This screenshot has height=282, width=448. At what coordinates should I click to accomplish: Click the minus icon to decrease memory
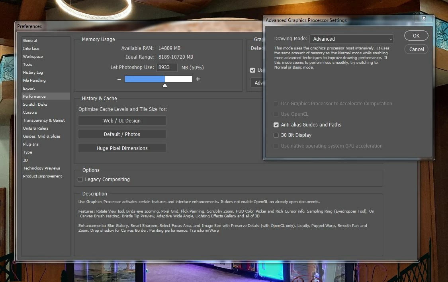(x=119, y=79)
